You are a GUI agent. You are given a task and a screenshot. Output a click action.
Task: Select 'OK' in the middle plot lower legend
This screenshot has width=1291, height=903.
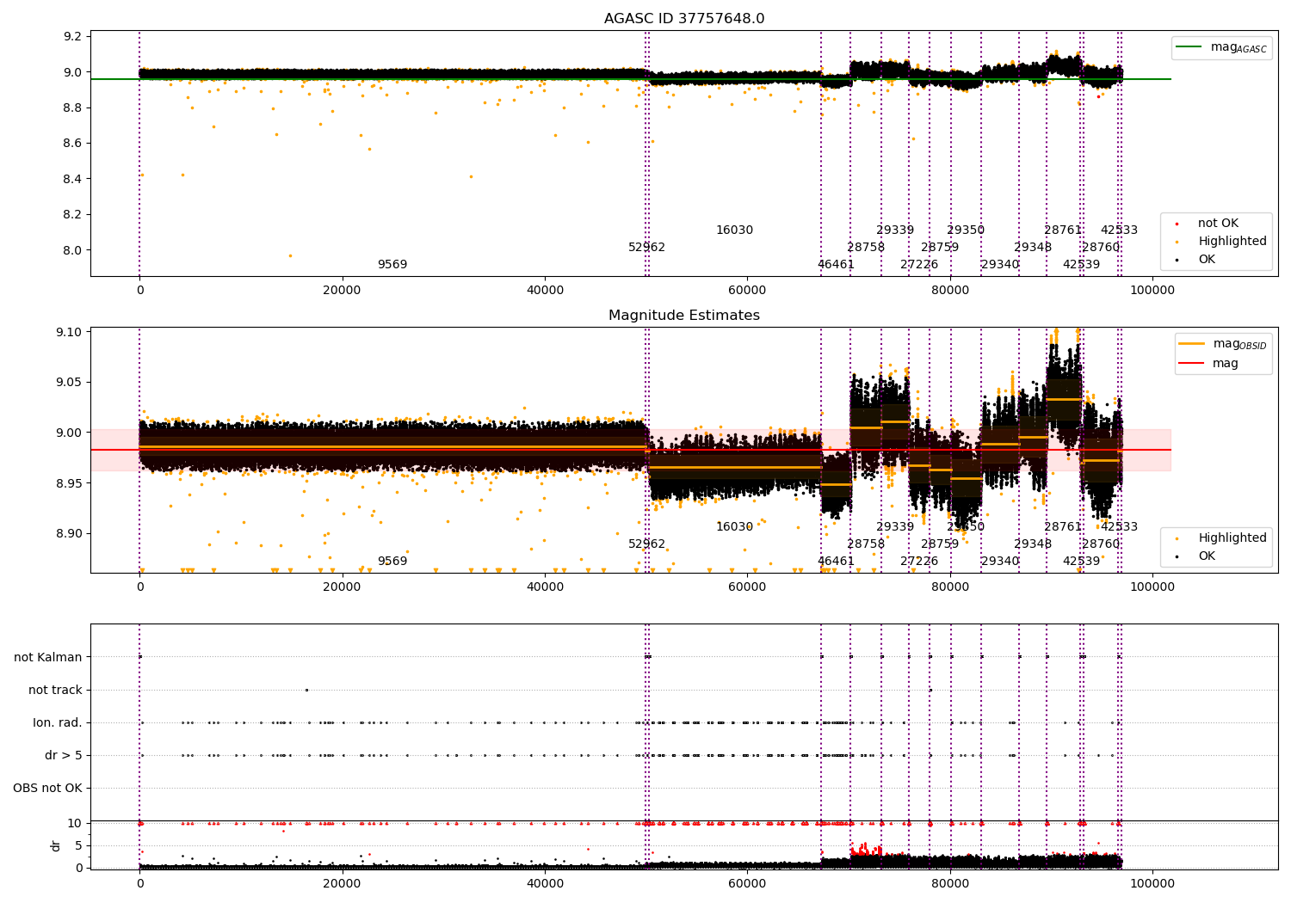click(x=1207, y=556)
